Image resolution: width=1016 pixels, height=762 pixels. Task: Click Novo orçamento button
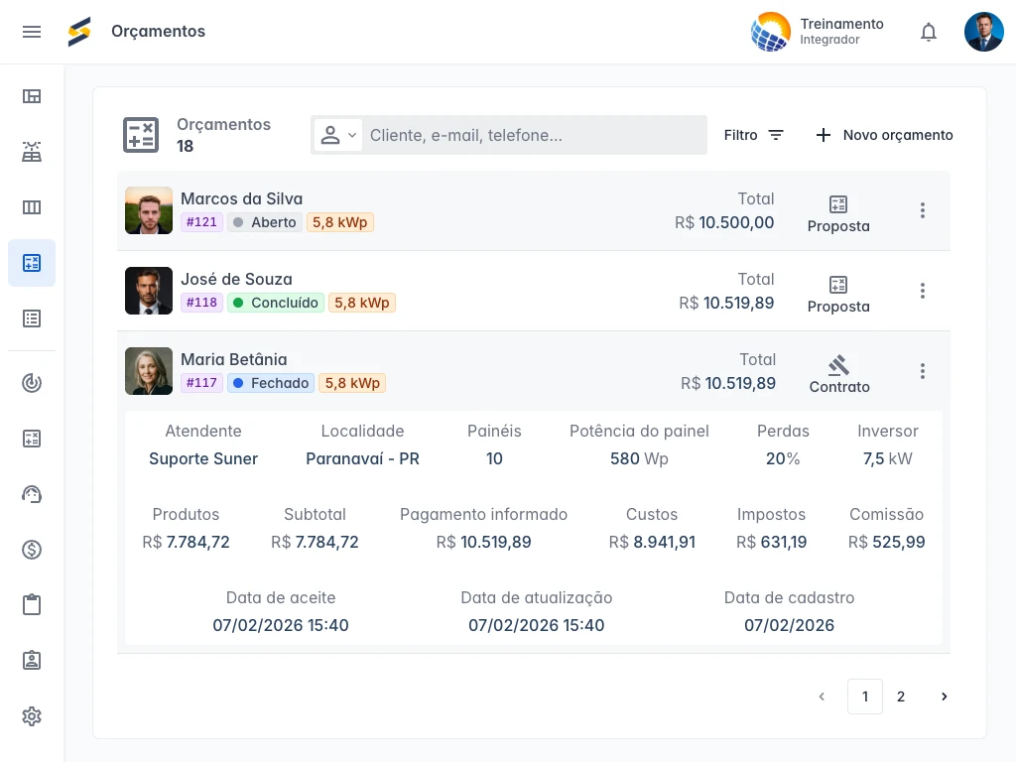pyautogui.click(x=884, y=135)
